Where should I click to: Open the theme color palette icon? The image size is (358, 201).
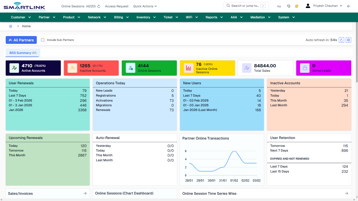tap(289, 6)
